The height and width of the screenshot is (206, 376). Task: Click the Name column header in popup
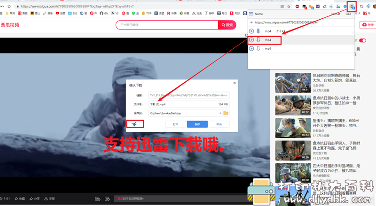259,14
